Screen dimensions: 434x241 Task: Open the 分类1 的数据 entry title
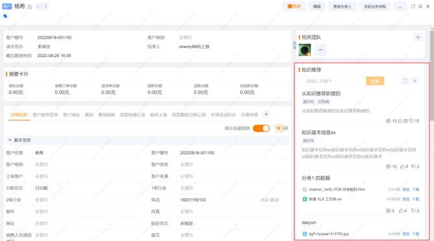(x=315, y=178)
